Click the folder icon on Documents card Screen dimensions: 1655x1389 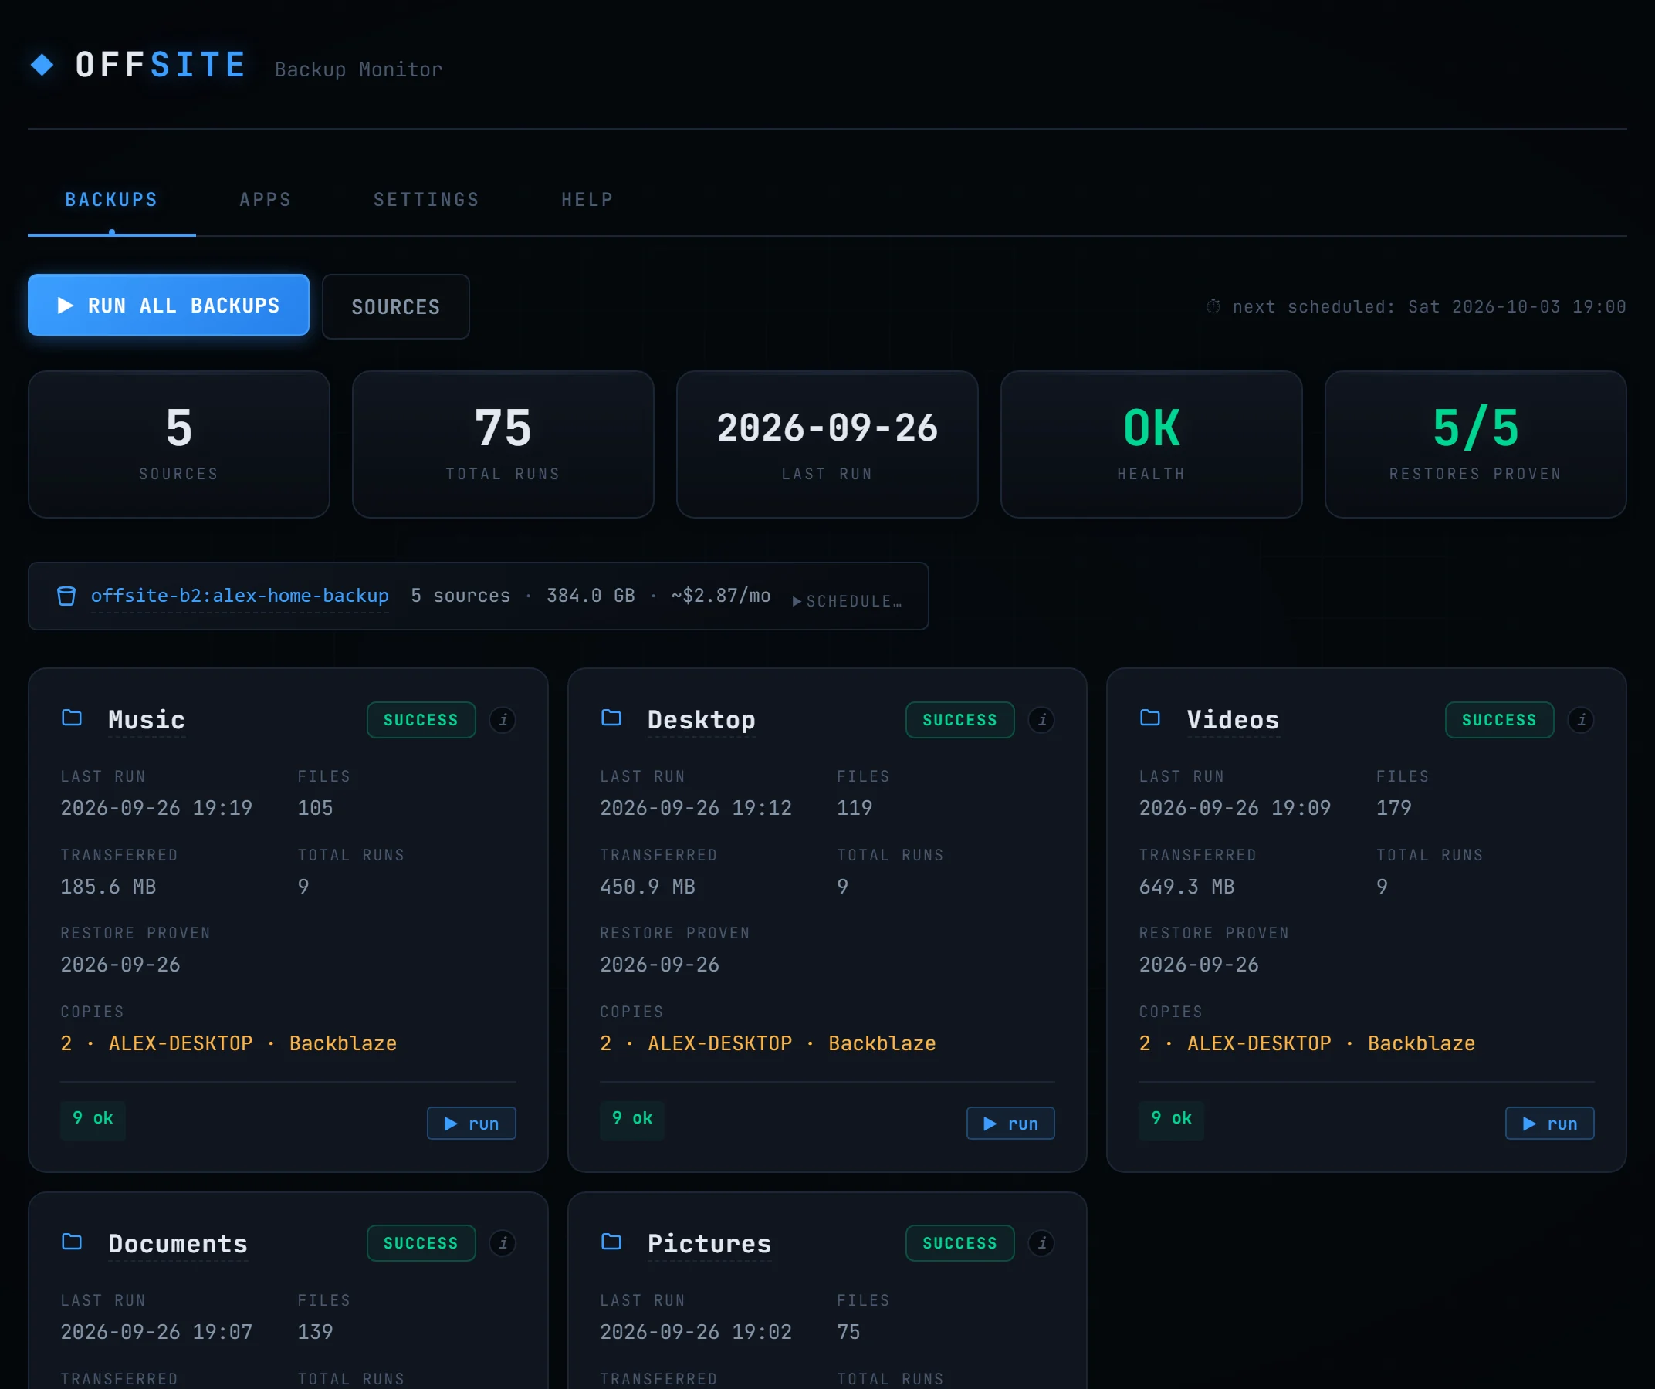[x=72, y=1242]
